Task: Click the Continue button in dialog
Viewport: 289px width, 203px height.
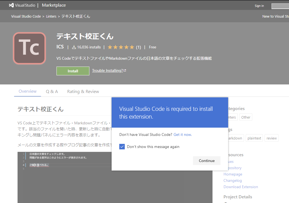Action: (207, 161)
